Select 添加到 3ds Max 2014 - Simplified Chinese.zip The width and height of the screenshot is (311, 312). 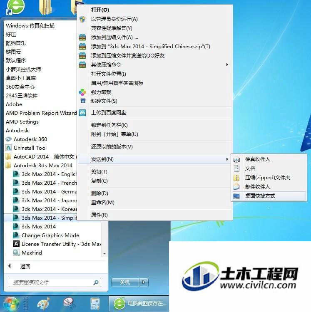click(x=151, y=46)
